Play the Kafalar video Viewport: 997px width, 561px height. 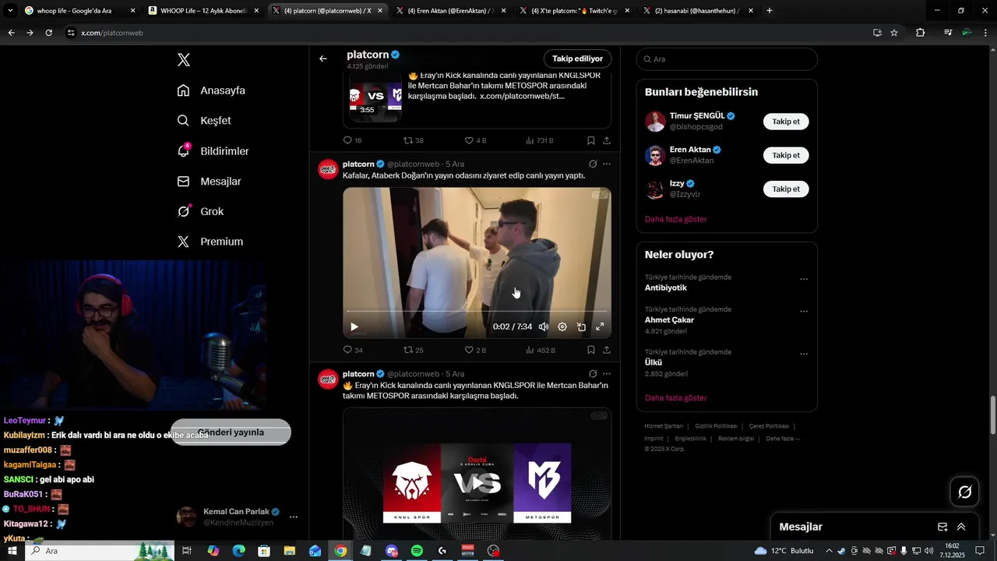354,326
